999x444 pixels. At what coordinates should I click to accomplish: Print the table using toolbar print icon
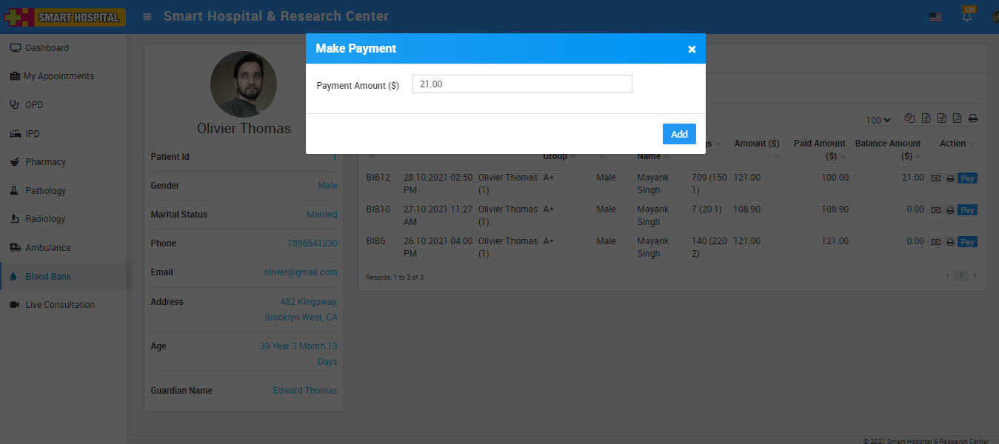point(973,118)
